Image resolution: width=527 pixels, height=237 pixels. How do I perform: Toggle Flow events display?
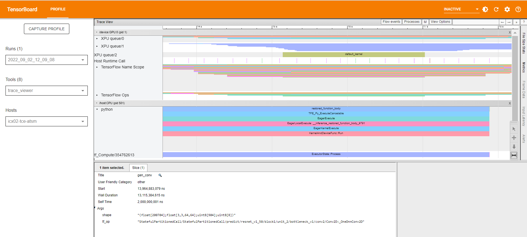[391, 22]
